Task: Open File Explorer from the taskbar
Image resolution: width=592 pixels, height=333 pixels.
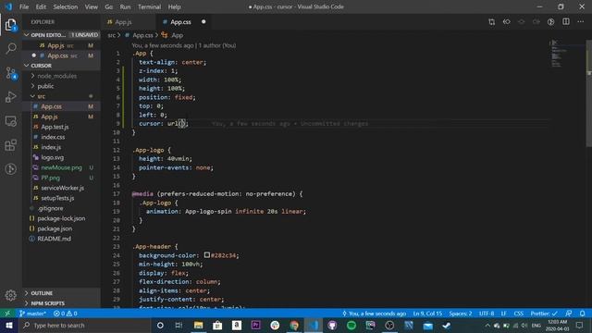Action: point(198,325)
